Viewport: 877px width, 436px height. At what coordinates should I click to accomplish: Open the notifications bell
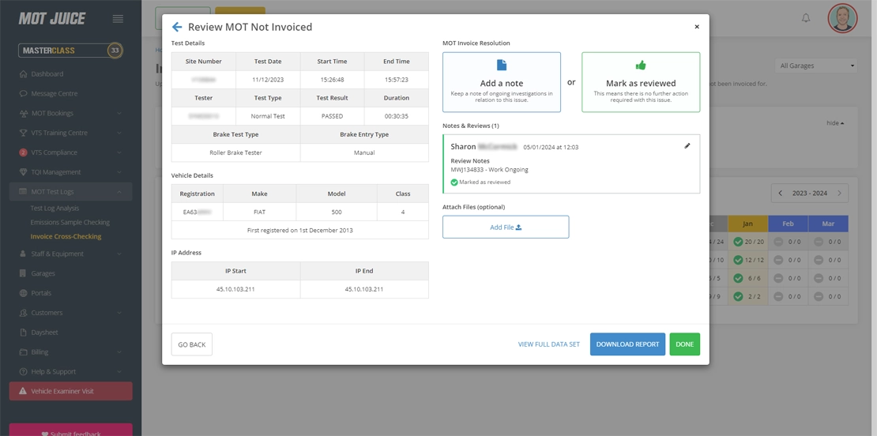point(806,18)
